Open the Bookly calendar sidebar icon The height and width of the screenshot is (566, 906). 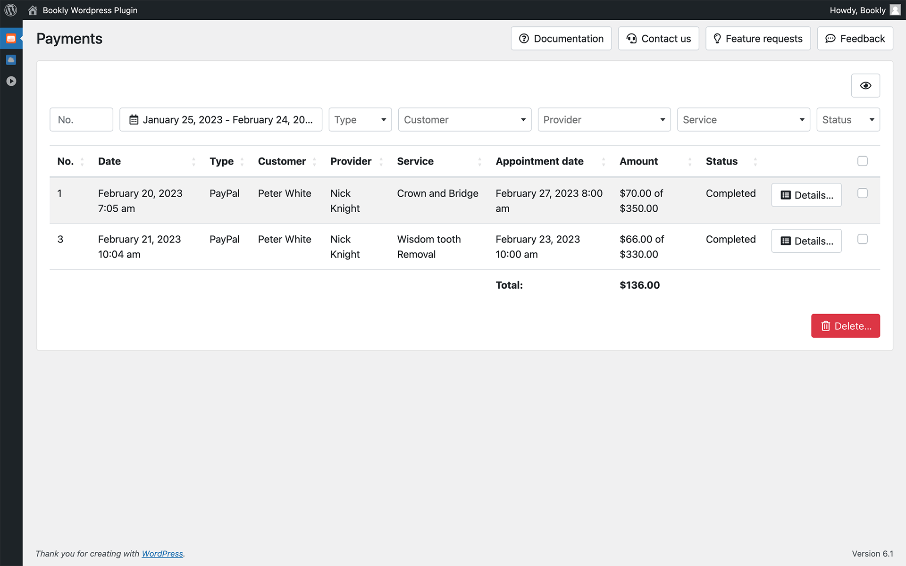pos(11,39)
